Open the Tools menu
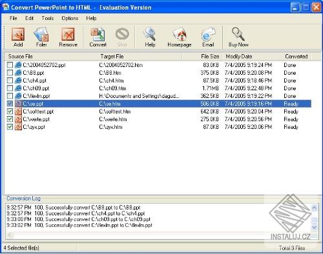The height and width of the screenshot is (254, 323). (48, 18)
